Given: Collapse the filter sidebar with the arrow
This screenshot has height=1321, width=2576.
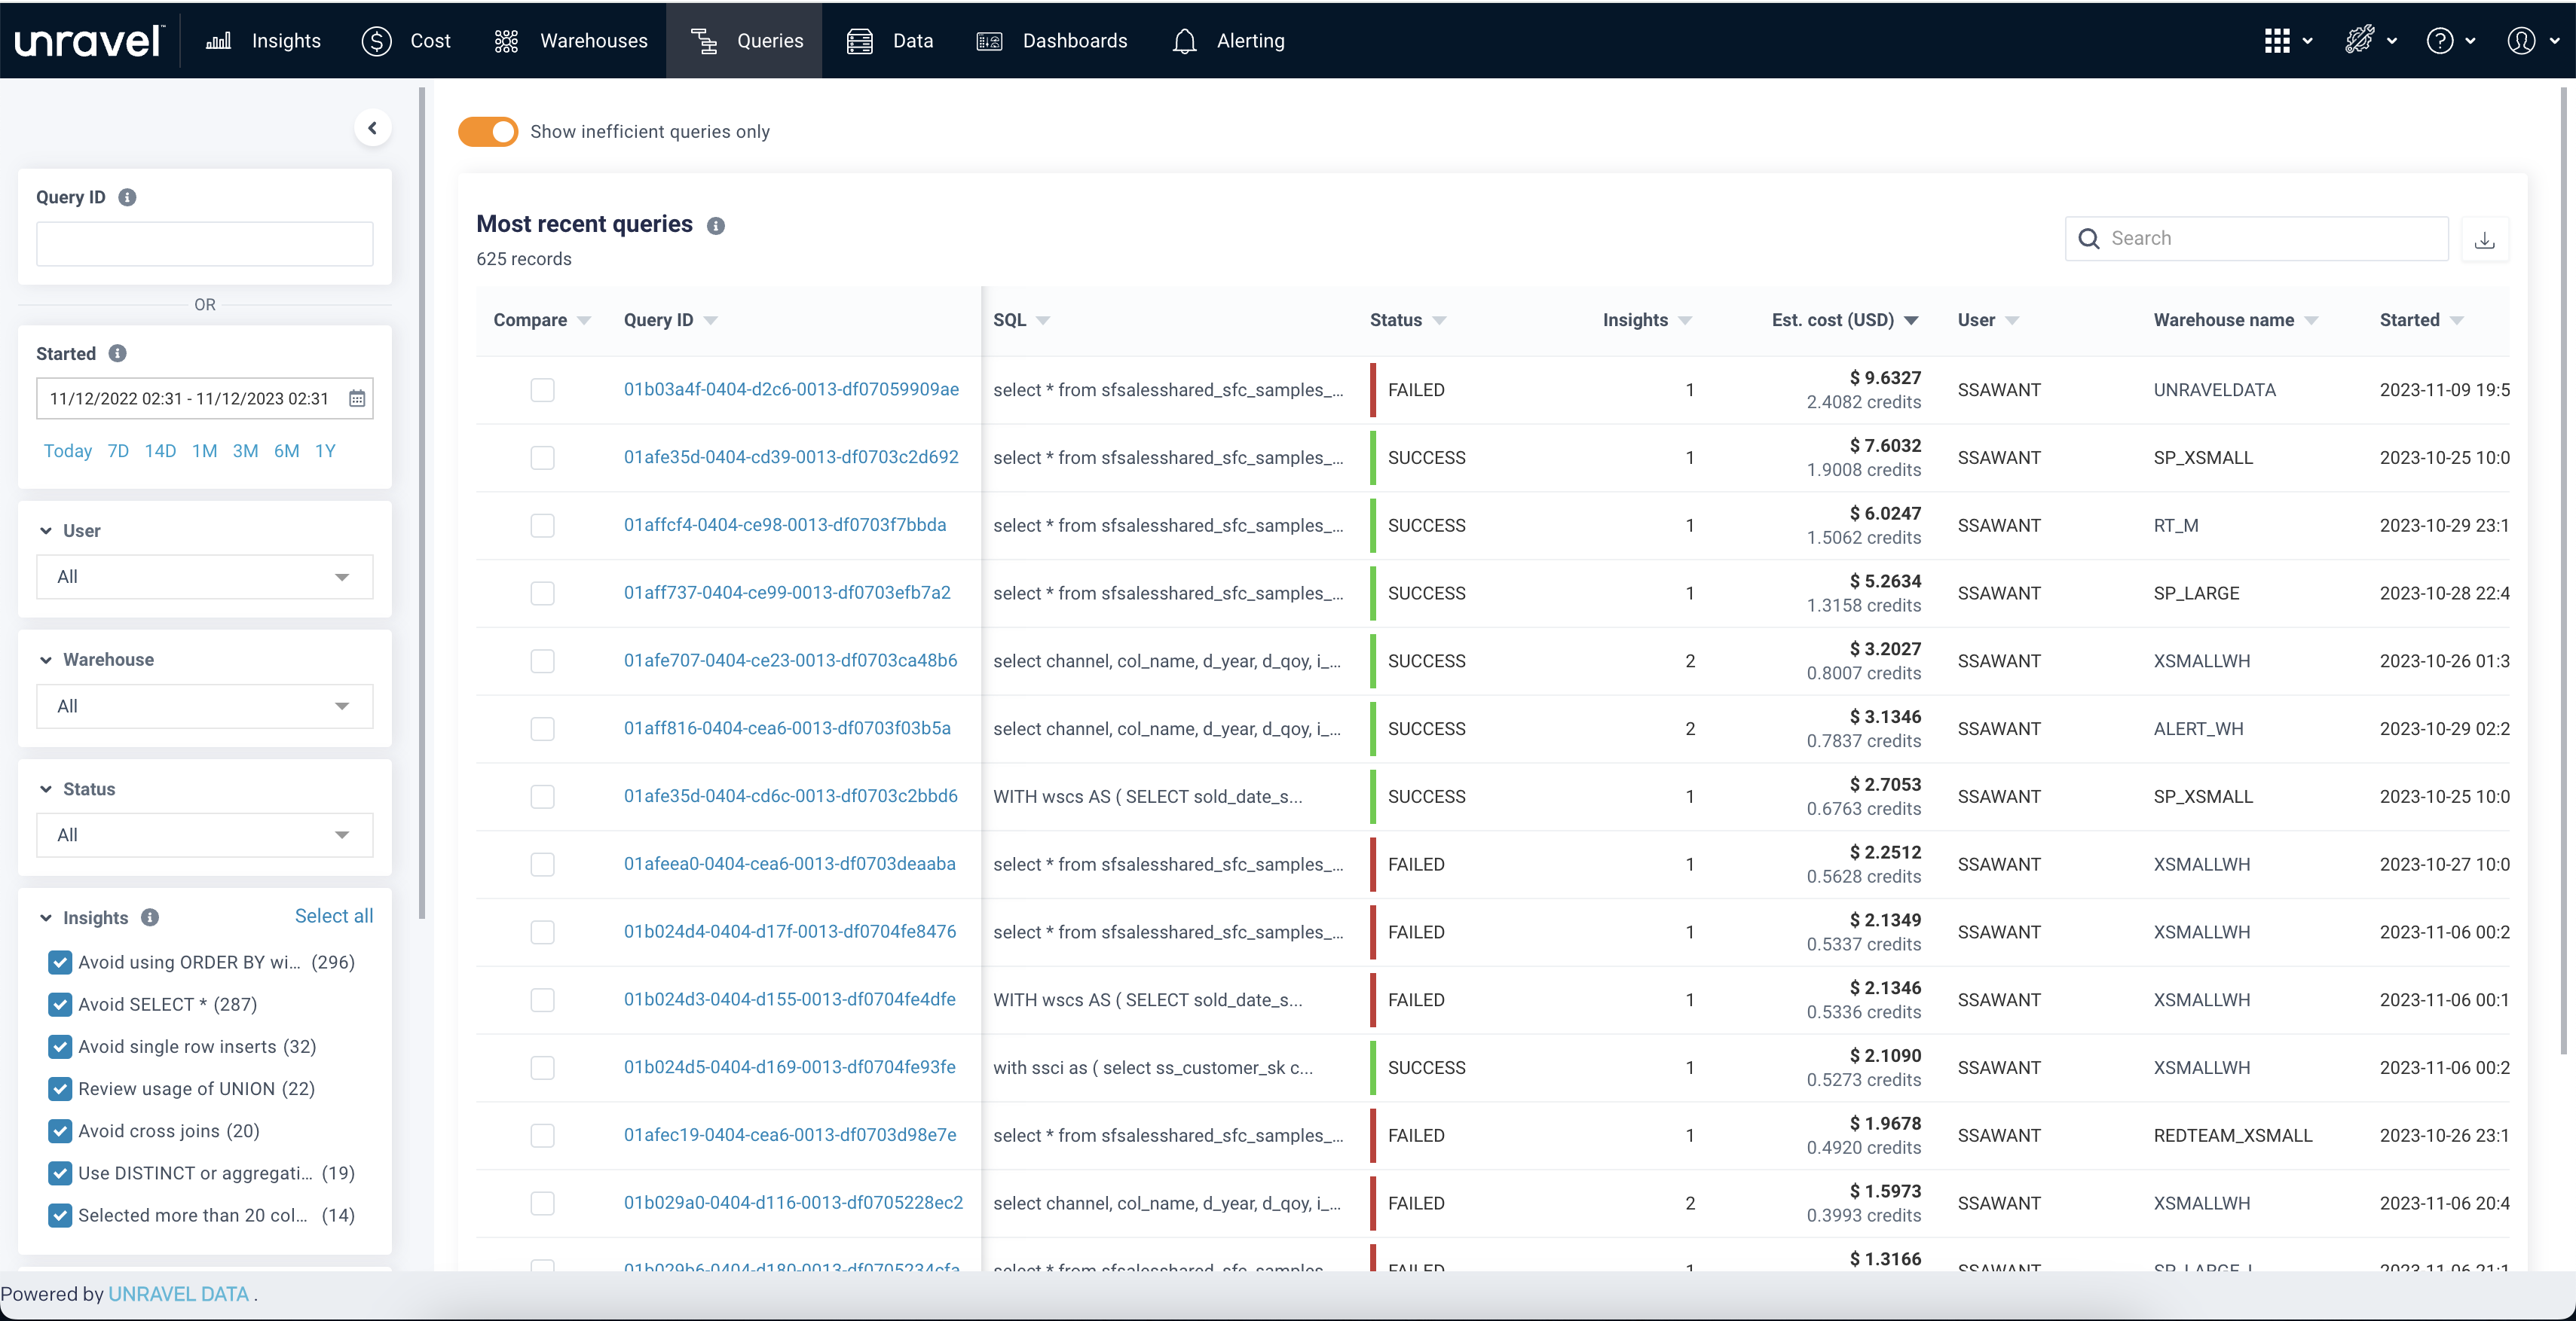Looking at the screenshot, I should coord(372,128).
